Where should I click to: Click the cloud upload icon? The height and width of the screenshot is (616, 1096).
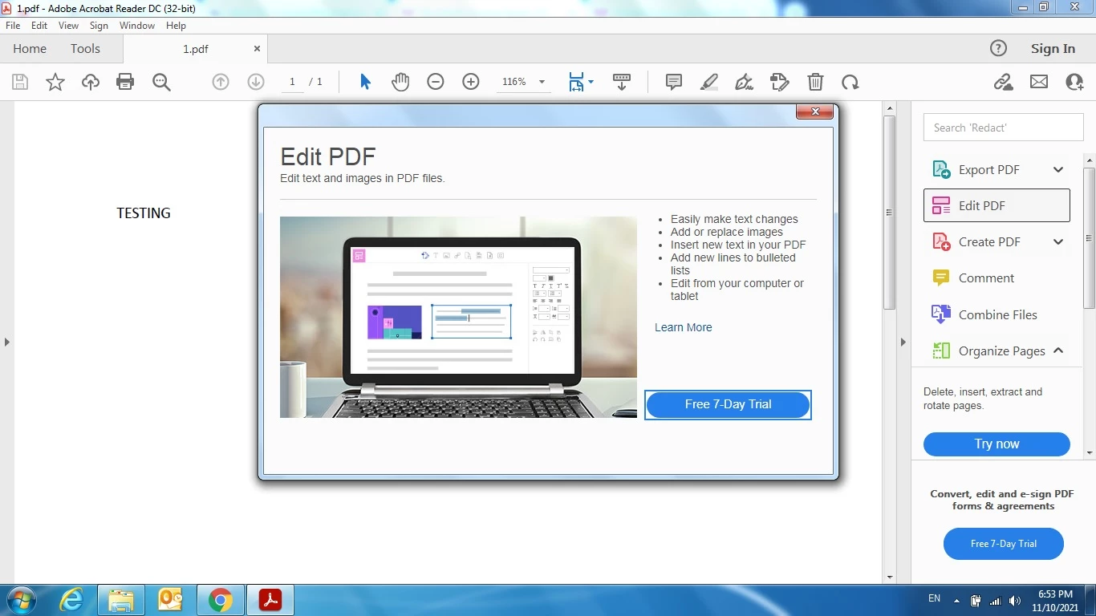91,82
